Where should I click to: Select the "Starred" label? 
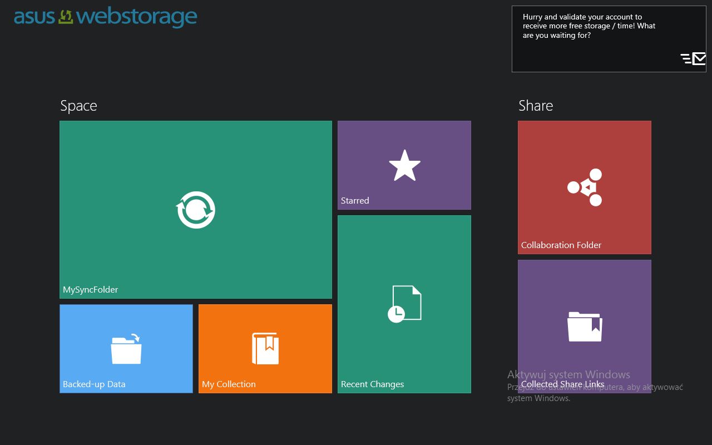click(x=355, y=201)
